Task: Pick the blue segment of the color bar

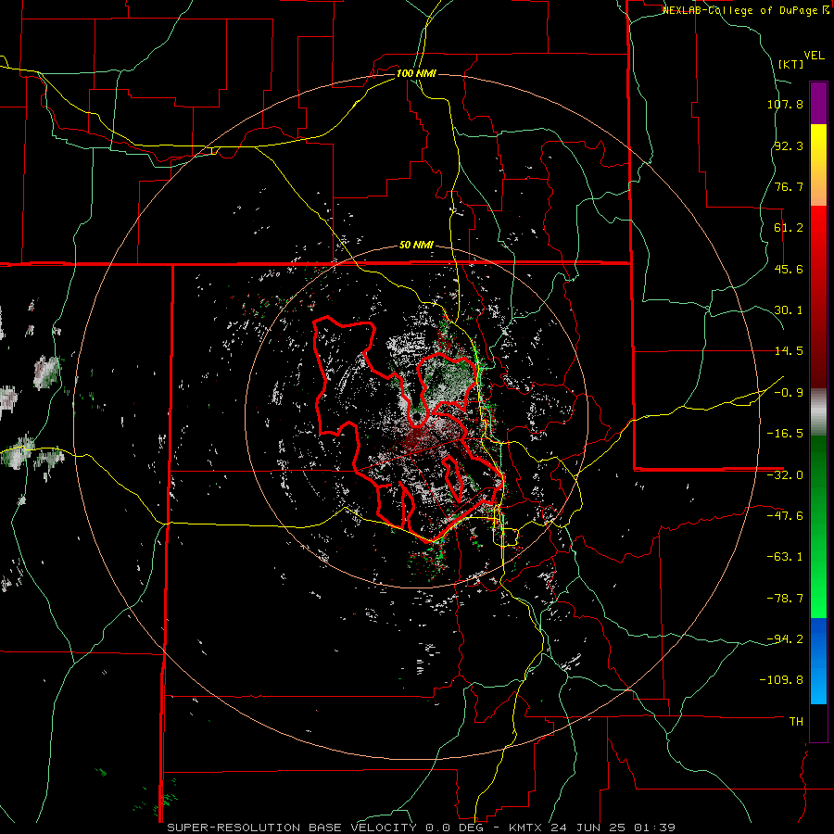Action: tap(818, 661)
